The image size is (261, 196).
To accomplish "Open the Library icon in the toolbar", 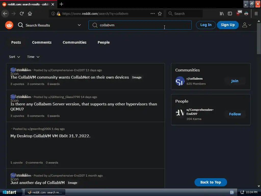I will pos(222,14).
